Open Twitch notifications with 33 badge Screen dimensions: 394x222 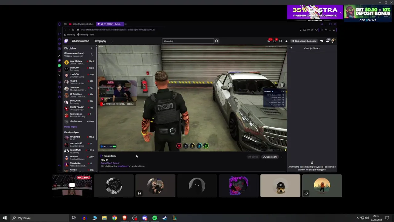tap(269, 41)
